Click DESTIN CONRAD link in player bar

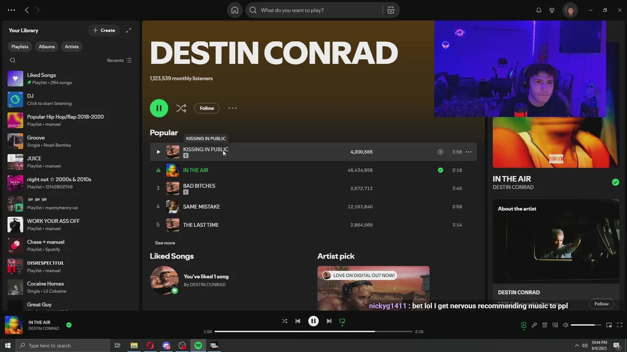tap(44, 329)
